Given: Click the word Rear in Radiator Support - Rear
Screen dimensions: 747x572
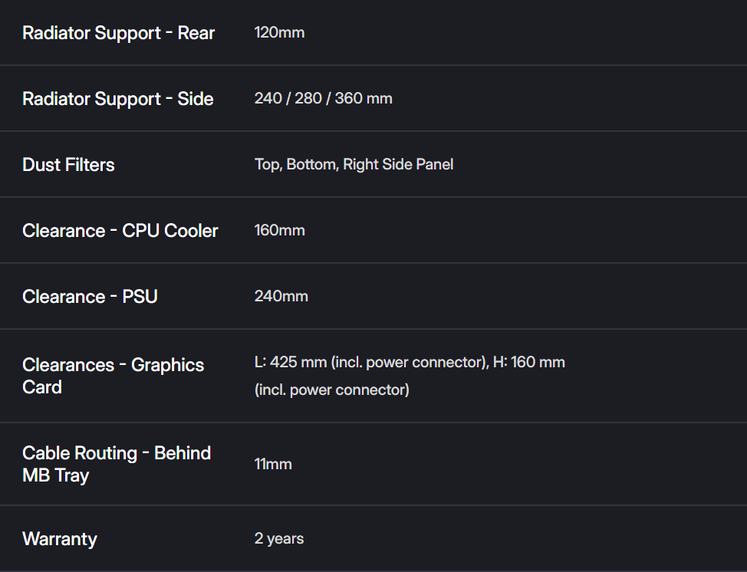Looking at the screenshot, I should pyautogui.click(x=196, y=33).
